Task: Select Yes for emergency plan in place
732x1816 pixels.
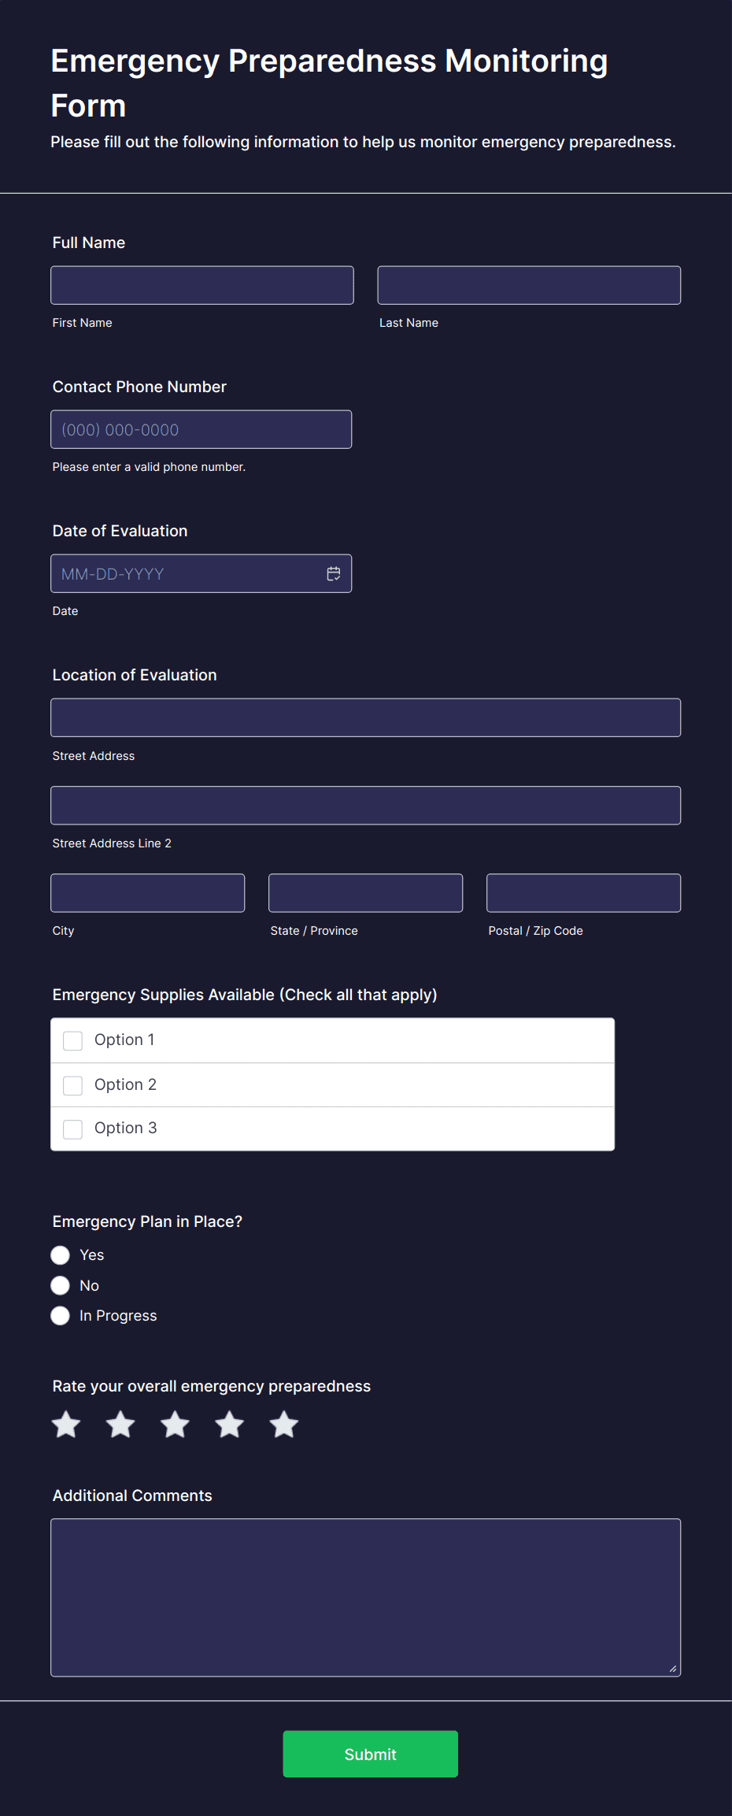Action: pos(60,1255)
